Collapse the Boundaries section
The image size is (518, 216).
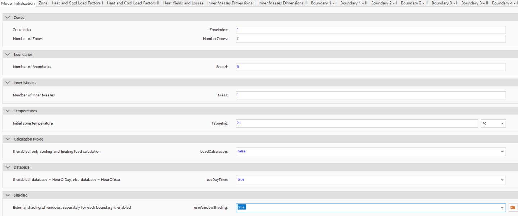pos(8,54)
